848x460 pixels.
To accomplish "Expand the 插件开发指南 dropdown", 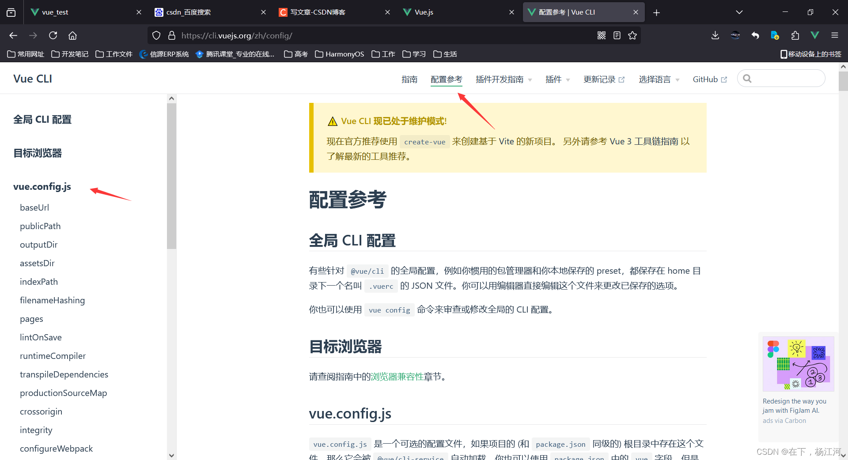I will (x=504, y=79).
